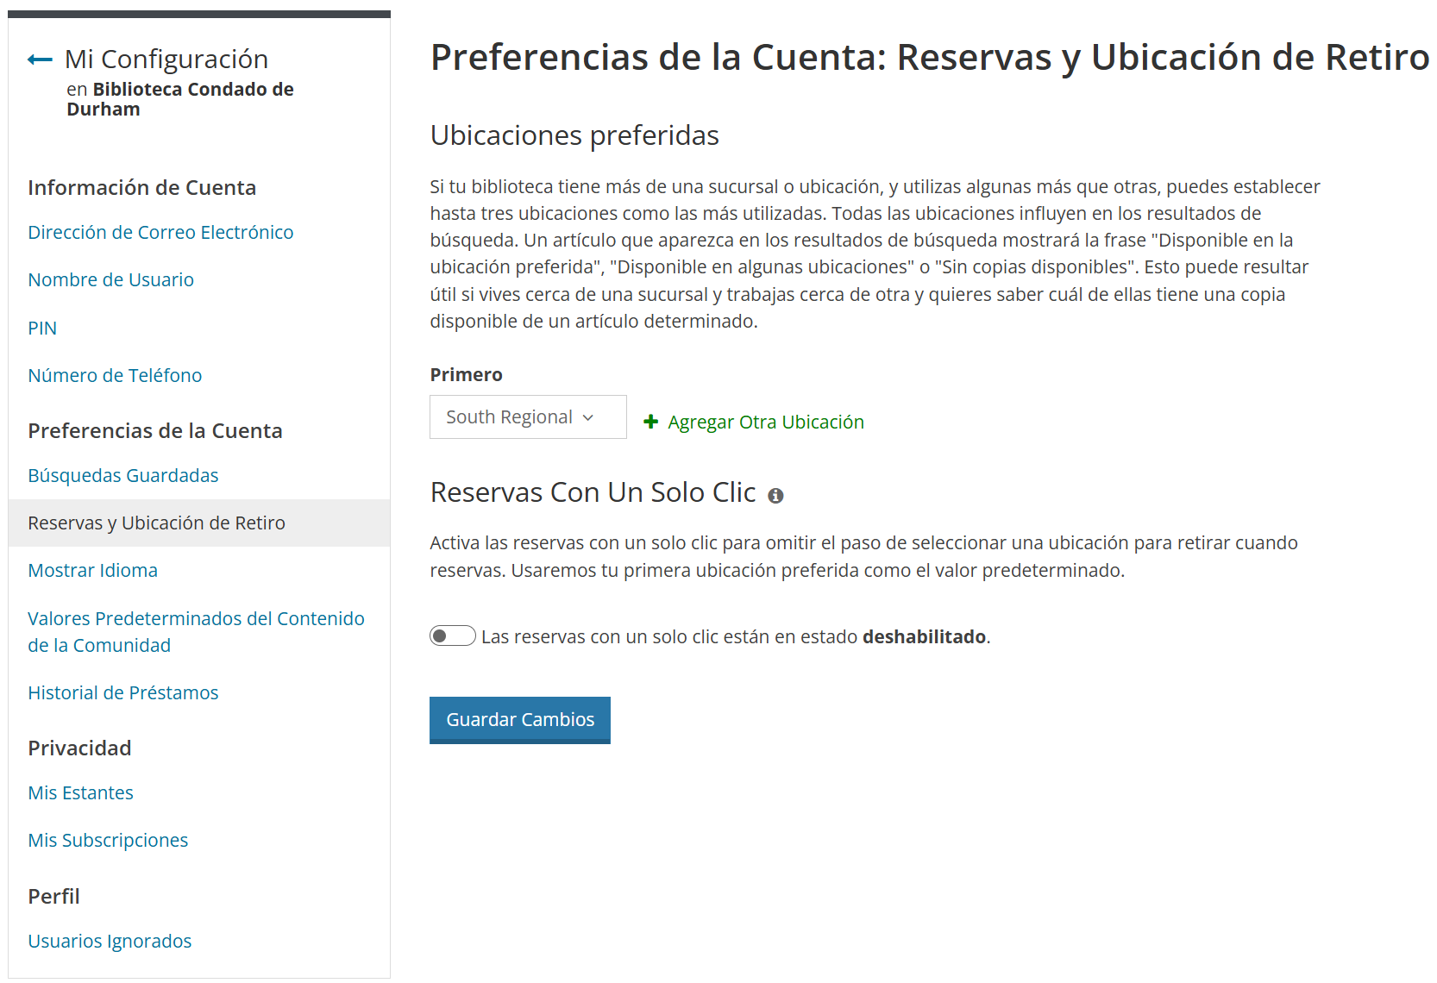Enable the one-click reservations toggle
This screenshot has height=983, width=1437.
point(453,636)
